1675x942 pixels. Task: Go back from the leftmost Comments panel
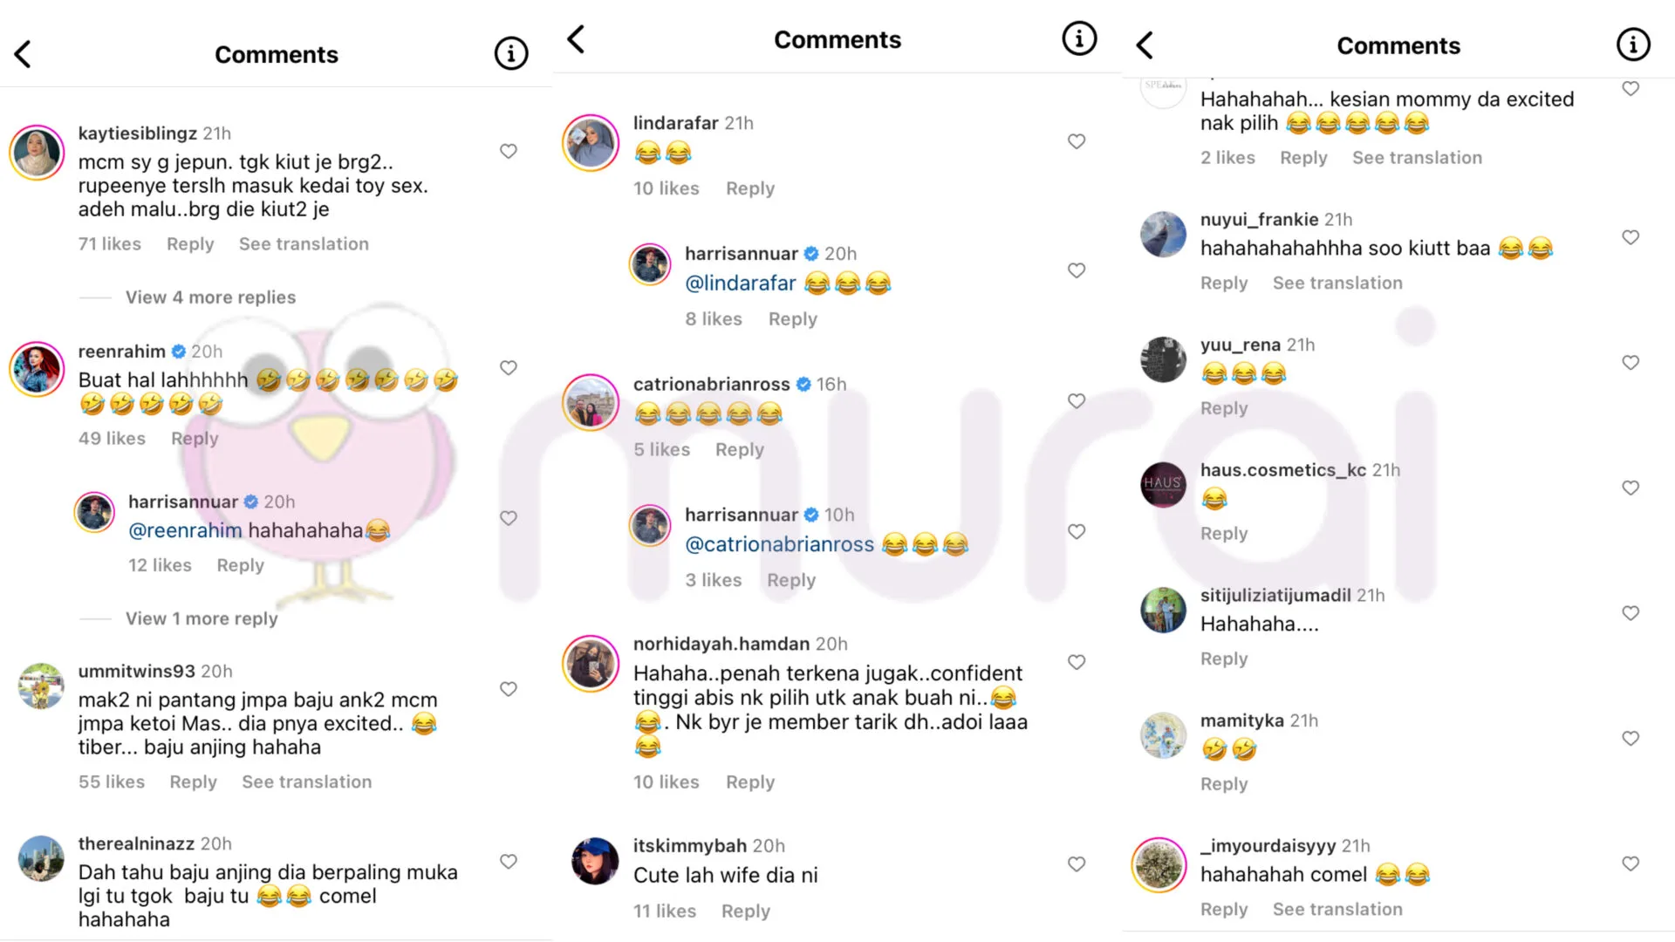pos(24,54)
